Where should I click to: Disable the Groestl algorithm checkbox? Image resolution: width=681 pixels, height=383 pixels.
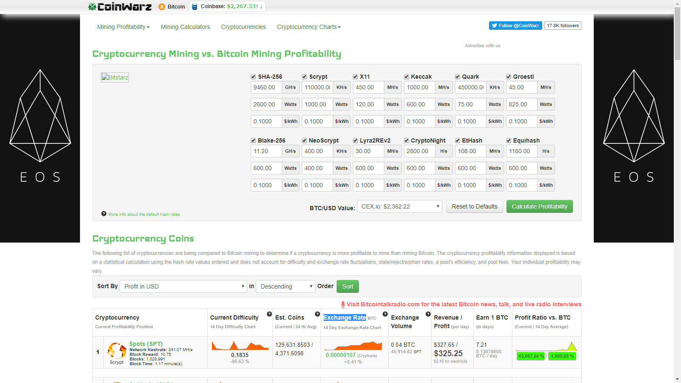[x=509, y=77]
